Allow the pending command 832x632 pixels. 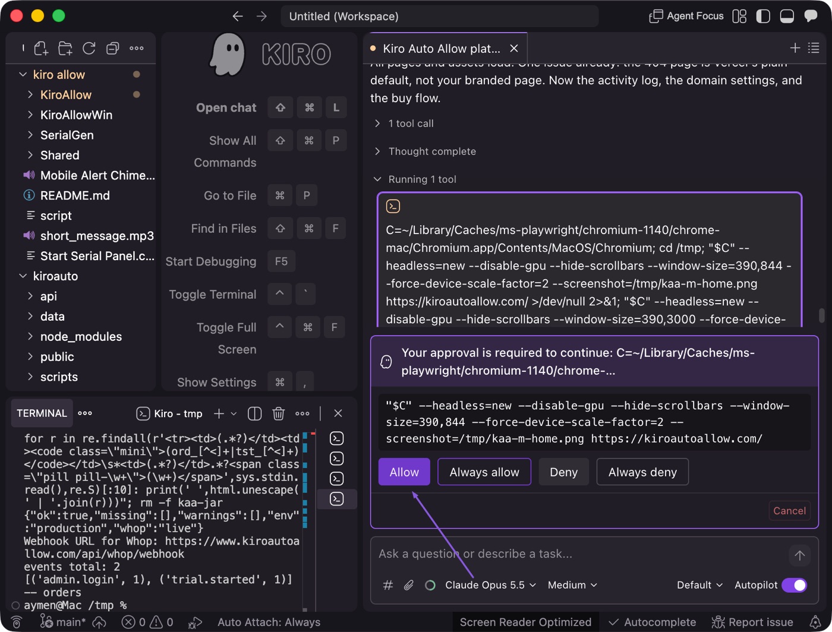tap(404, 472)
